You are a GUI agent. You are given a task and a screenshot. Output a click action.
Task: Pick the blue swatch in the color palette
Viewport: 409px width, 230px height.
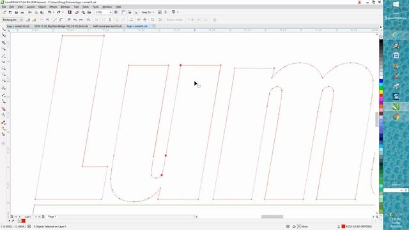coord(381,81)
